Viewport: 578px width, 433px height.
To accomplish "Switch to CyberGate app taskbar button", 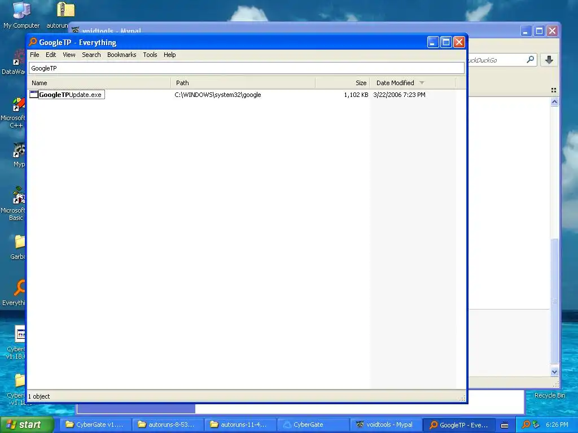I will pos(312,425).
